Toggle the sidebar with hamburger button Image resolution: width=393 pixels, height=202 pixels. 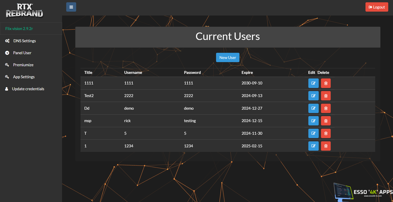click(71, 7)
